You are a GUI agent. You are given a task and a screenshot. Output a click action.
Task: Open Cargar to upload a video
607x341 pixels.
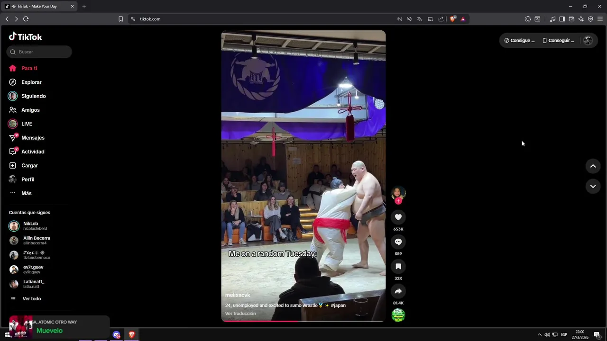click(29, 165)
